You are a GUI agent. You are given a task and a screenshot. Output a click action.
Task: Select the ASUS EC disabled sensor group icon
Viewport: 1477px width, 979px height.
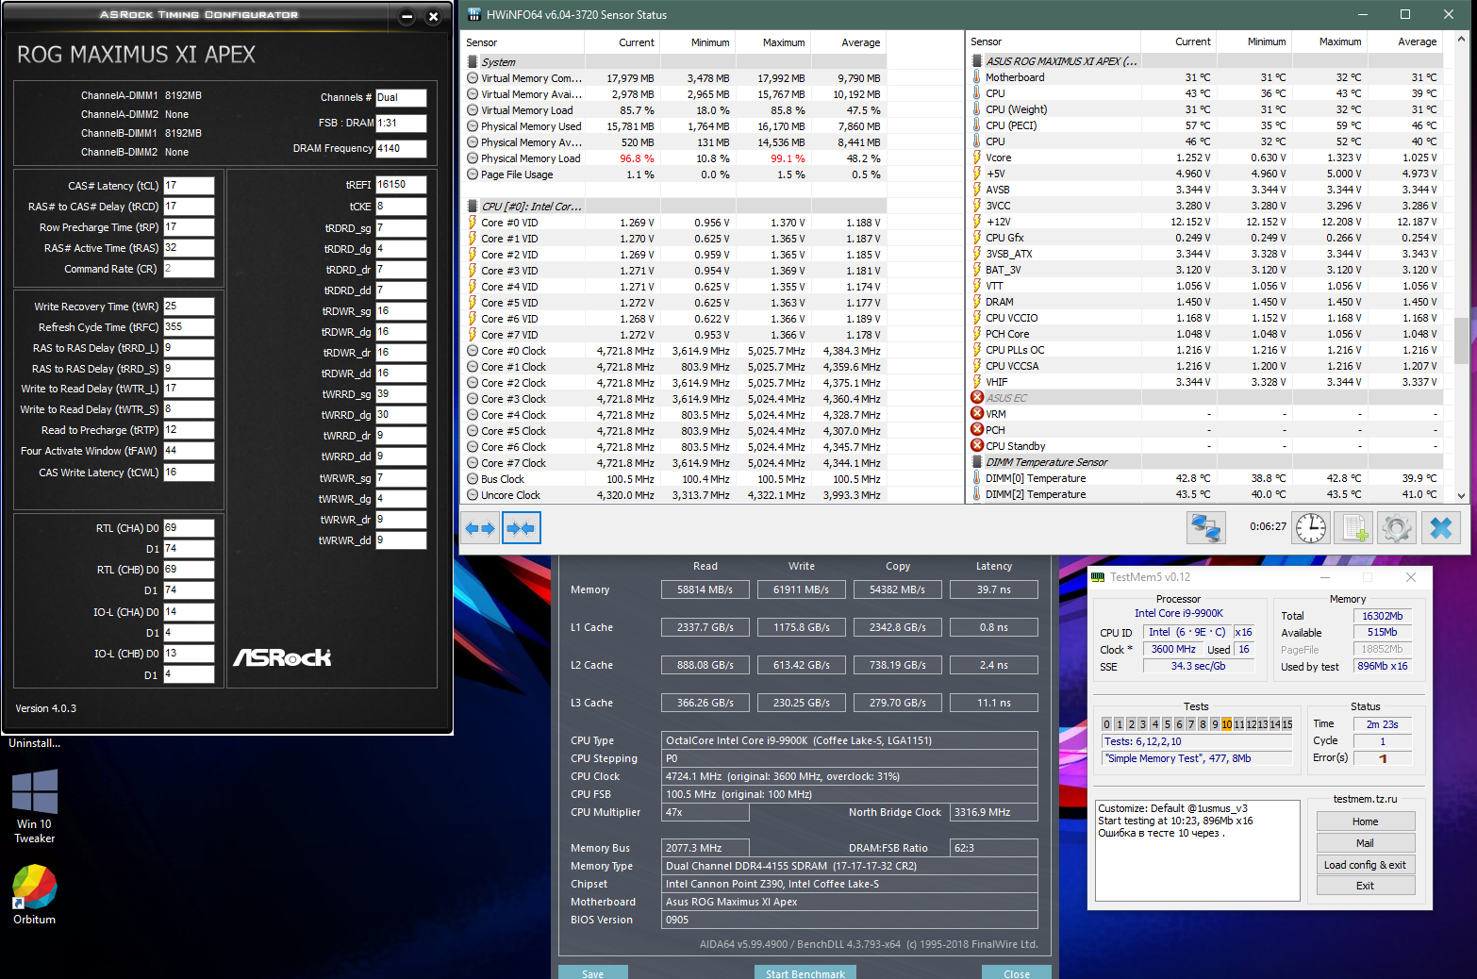click(x=978, y=398)
